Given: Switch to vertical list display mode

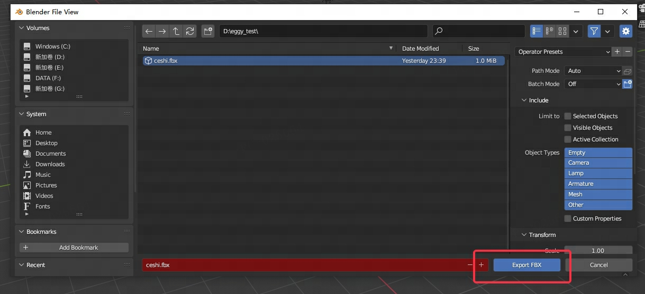Looking at the screenshot, I should [537, 31].
